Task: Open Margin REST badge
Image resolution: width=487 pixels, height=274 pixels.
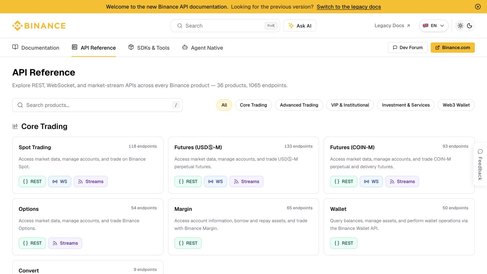Action: click(188, 243)
